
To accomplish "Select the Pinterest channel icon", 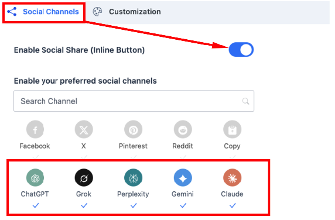I will click(134, 129).
